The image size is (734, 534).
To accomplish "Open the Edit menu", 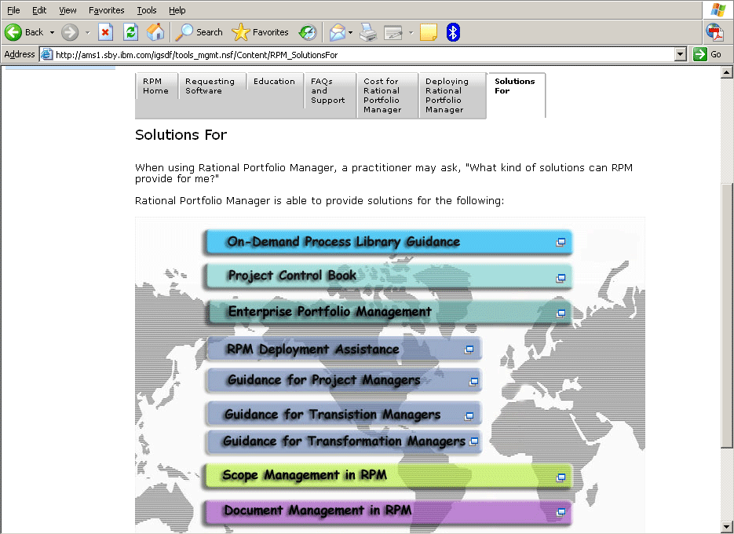I will [x=39, y=10].
